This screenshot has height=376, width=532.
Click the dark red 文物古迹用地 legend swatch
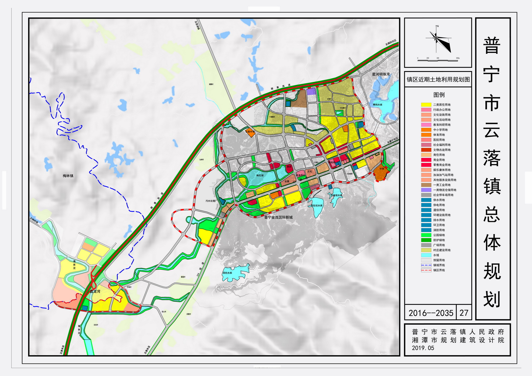pos(426,150)
